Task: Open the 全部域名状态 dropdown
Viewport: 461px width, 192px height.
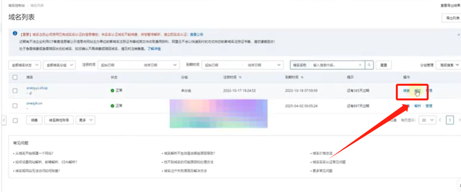Action: click(24, 65)
